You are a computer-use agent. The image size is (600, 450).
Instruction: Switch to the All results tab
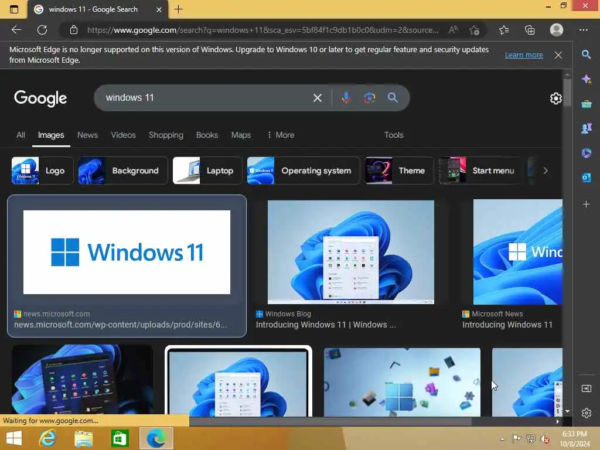point(21,135)
